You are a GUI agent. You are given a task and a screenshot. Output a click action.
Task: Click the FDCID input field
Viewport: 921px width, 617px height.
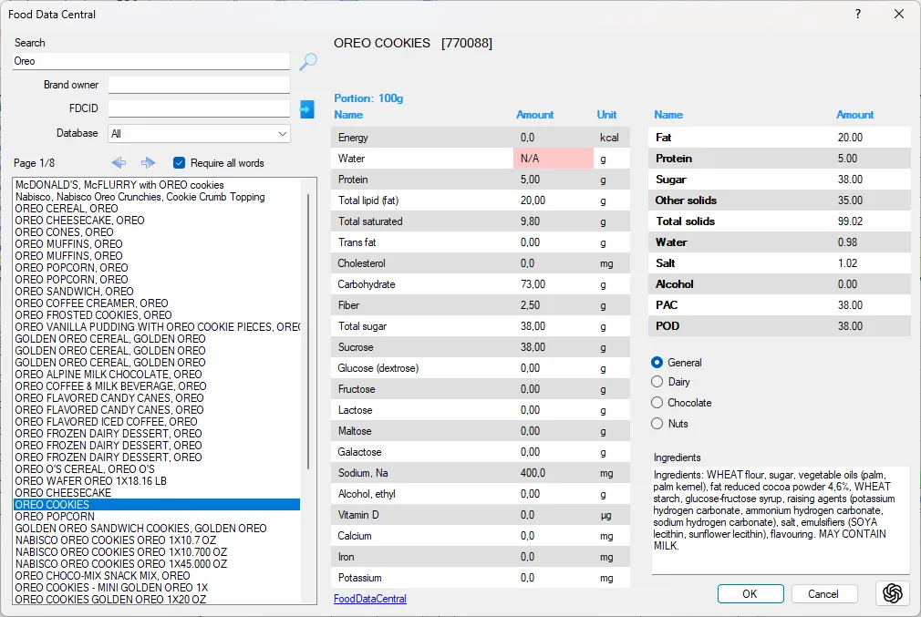click(199, 108)
